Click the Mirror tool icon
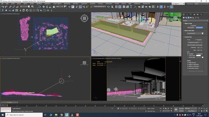This screenshot has width=209, height=117. click(109, 7)
